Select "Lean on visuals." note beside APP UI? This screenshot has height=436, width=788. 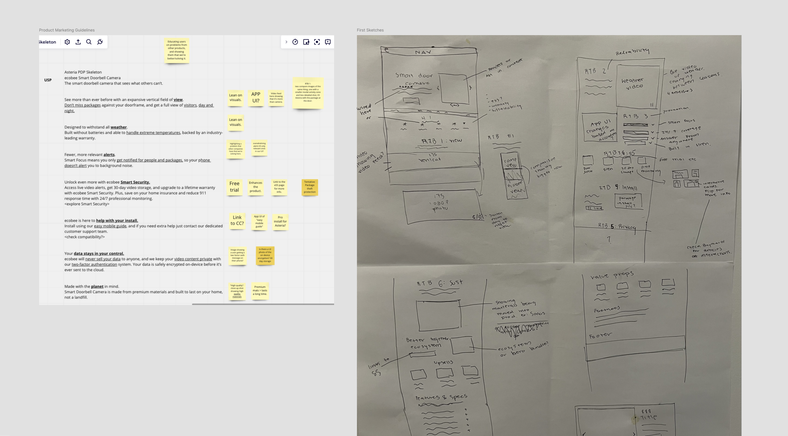[235, 98]
